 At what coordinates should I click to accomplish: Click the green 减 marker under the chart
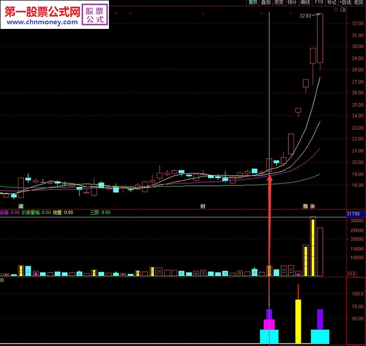click(21, 206)
